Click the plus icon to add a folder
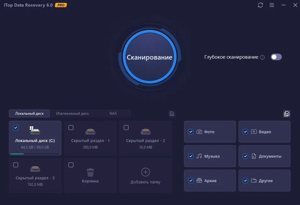This screenshot has height=205, width=300. pyautogui.click(x=145, y=172)
